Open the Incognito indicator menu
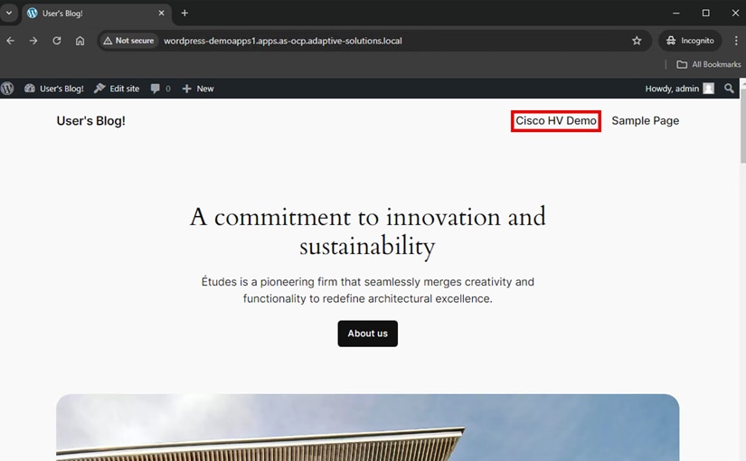The height and width of the screenshot is (461, 746). [690, 41]
